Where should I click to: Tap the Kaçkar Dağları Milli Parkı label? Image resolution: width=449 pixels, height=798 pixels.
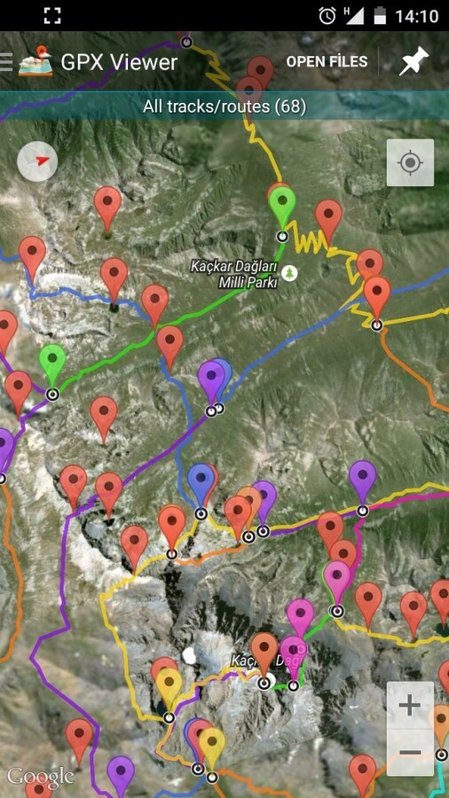click(234, 274)
